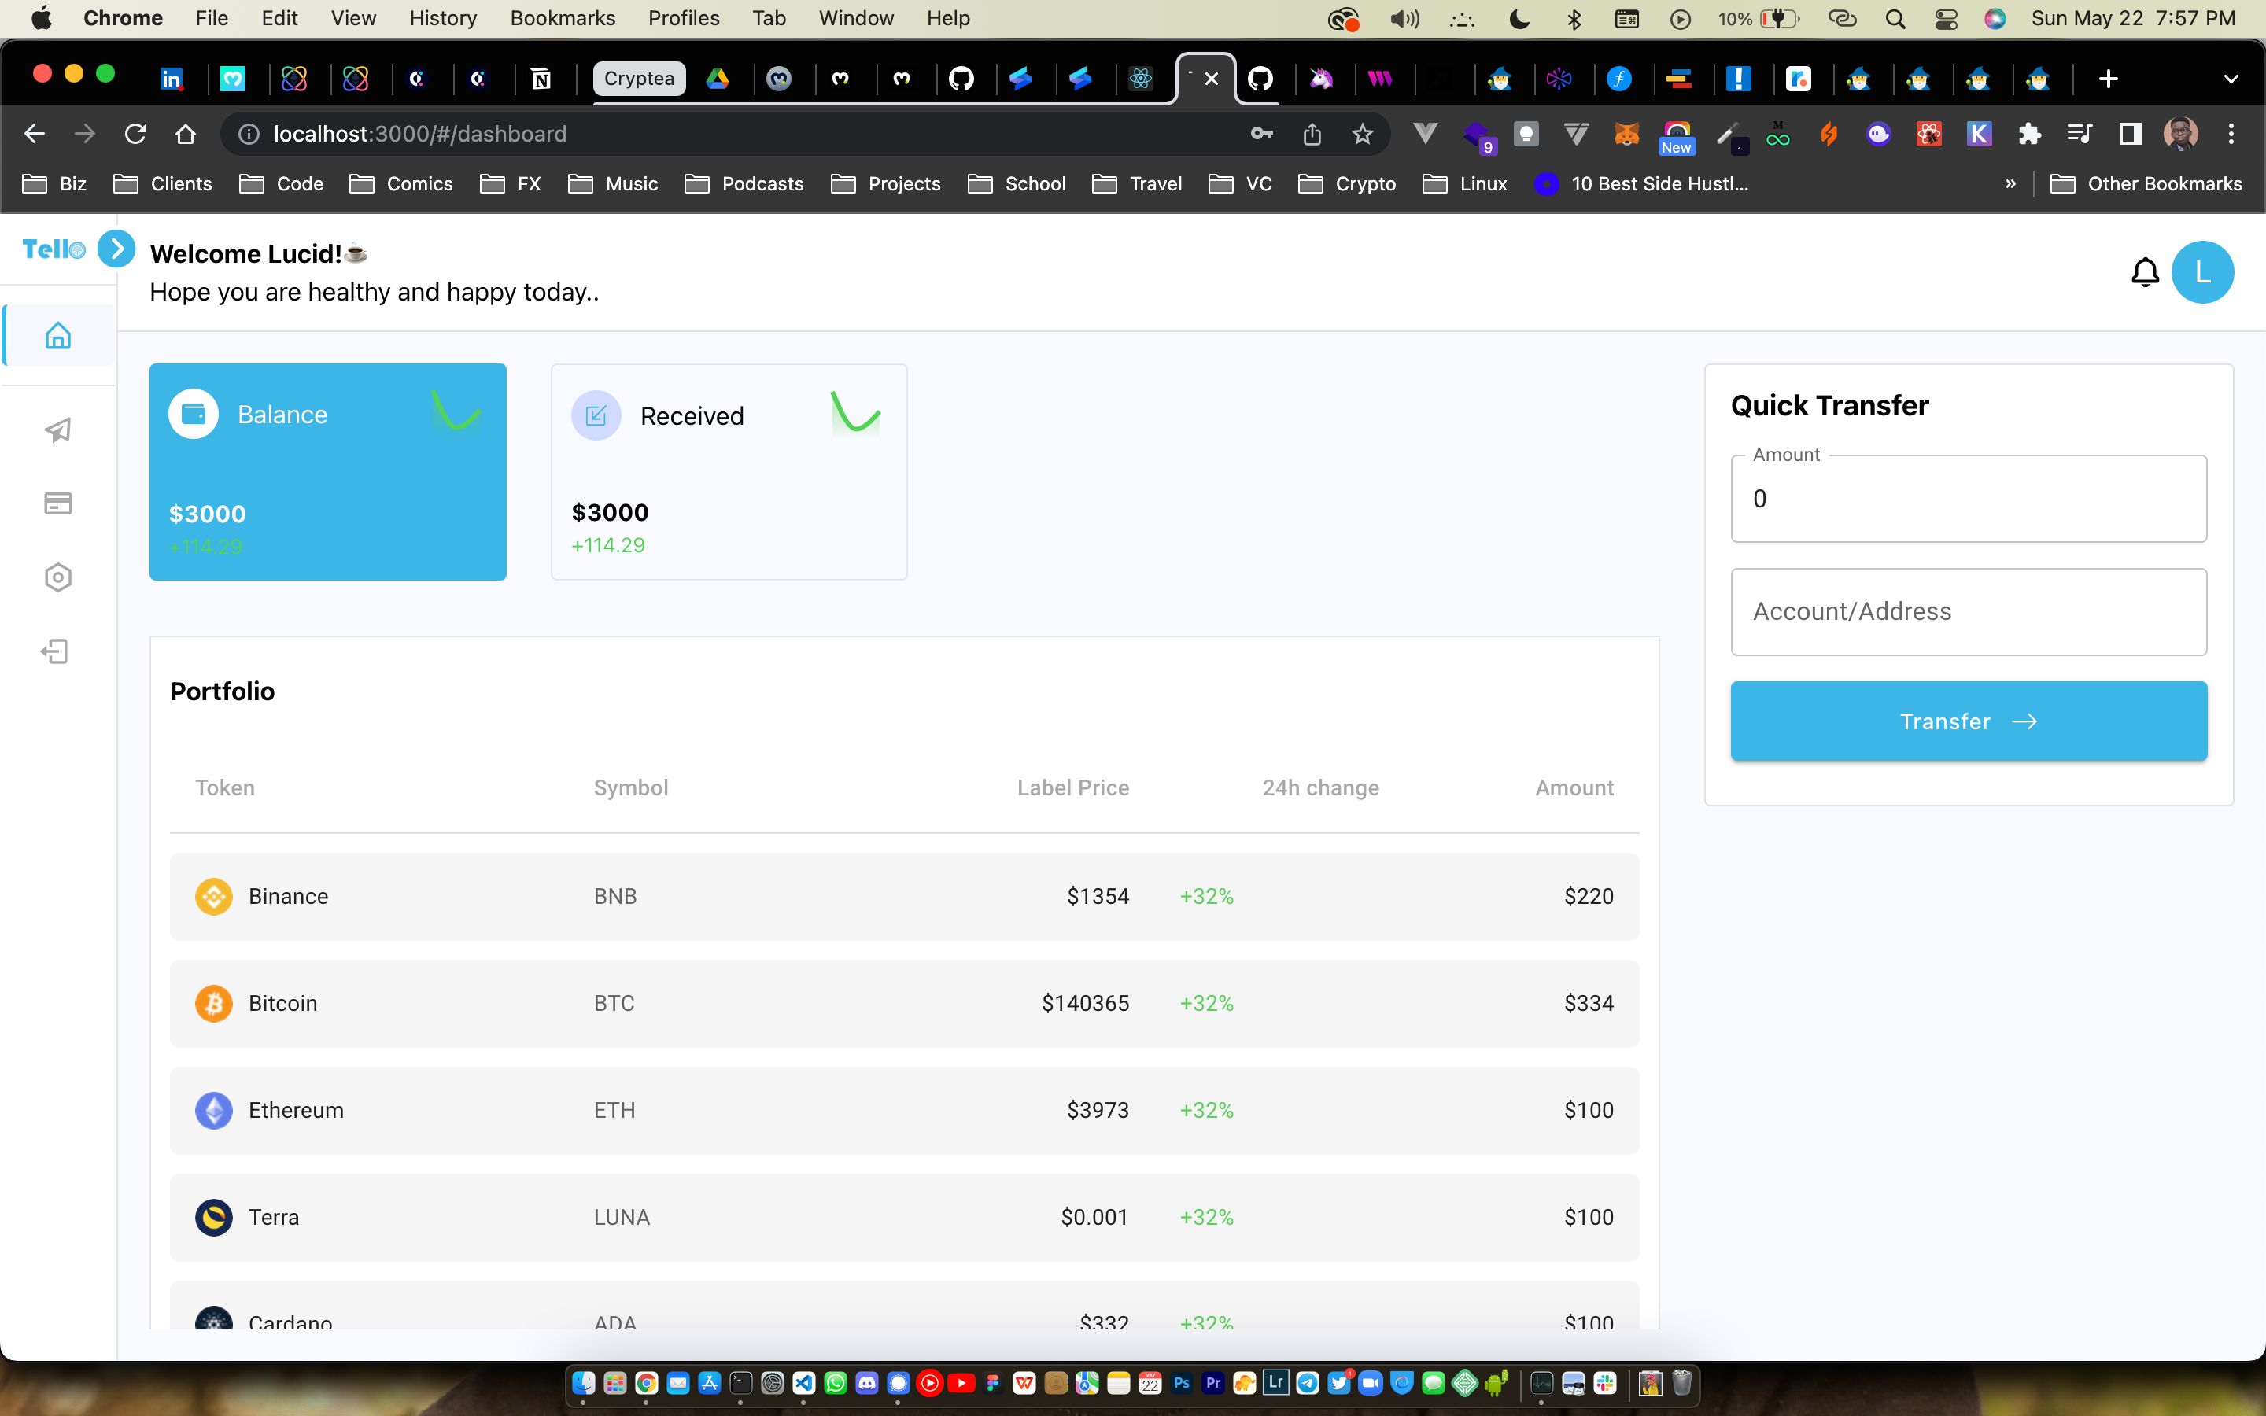The height and width of the screenshot is (1416, 2266).
Task: Open the Clients bookmarks folder
Action: click(163, 183)
